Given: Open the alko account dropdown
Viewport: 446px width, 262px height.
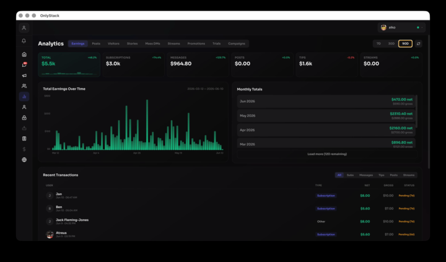Looking at the screenshot, I should point(401,28).
